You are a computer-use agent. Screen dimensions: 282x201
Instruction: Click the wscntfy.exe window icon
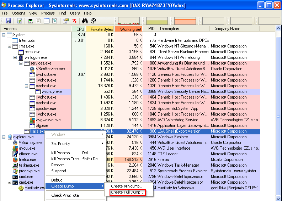pos(38,91)
